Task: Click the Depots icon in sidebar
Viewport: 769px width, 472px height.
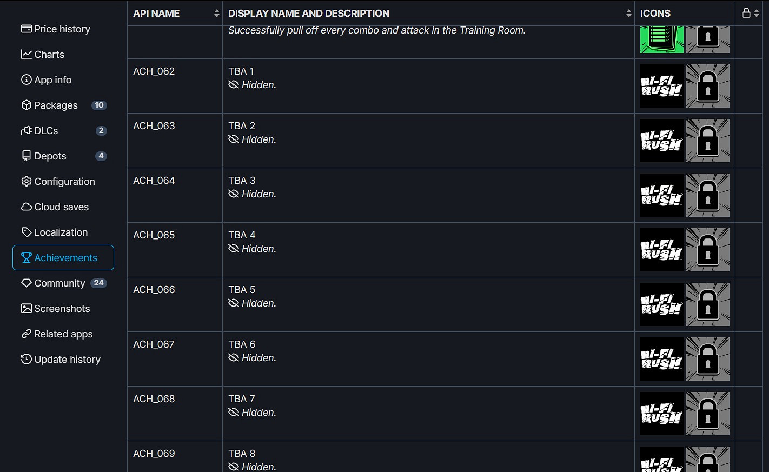Action: [x=26, y=156]
